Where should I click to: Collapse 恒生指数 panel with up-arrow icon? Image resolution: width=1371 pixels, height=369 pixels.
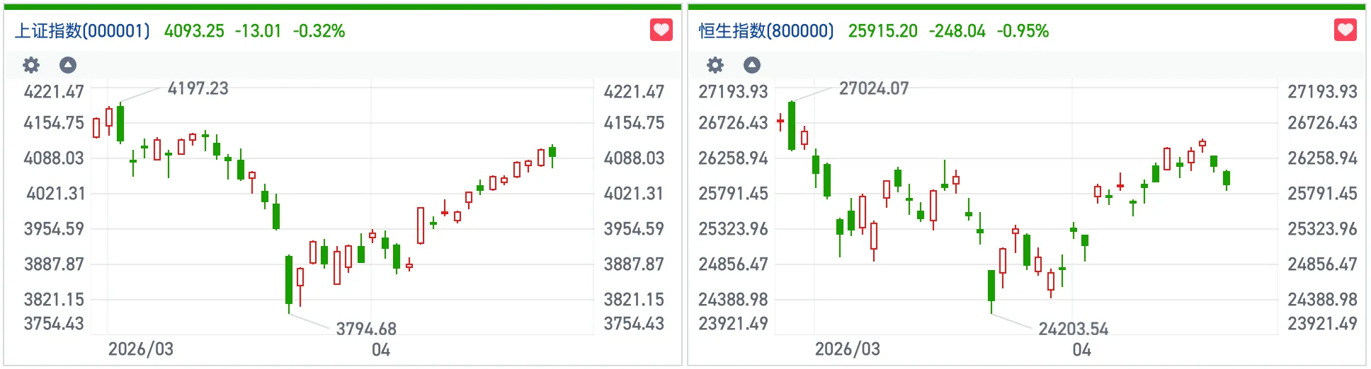click(x=752, y=66)
